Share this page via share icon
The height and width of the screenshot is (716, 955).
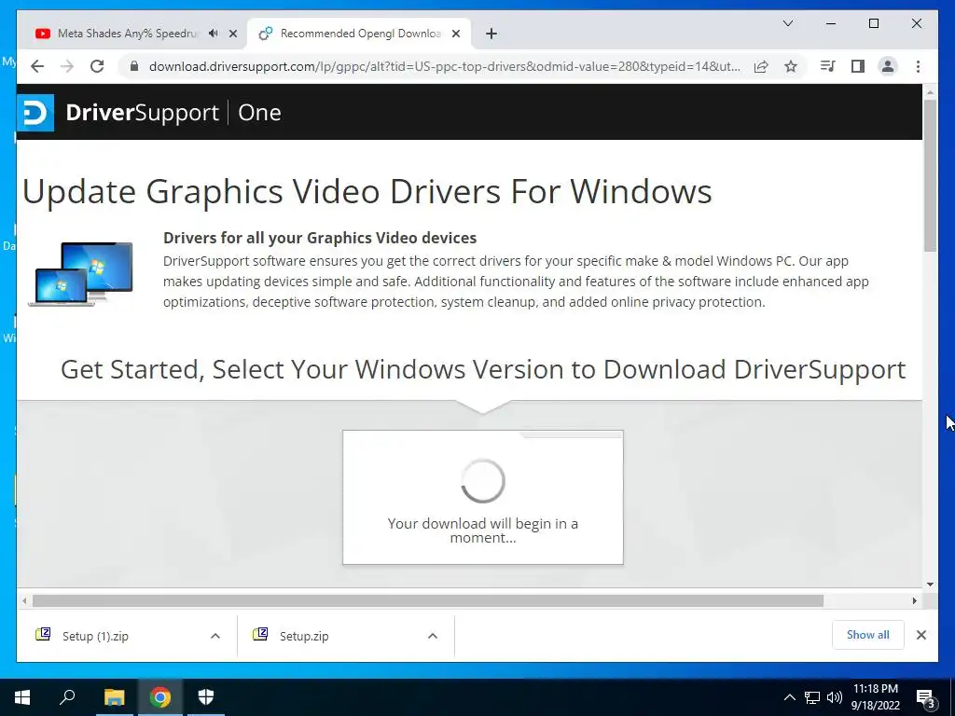(x=761, y=66)
